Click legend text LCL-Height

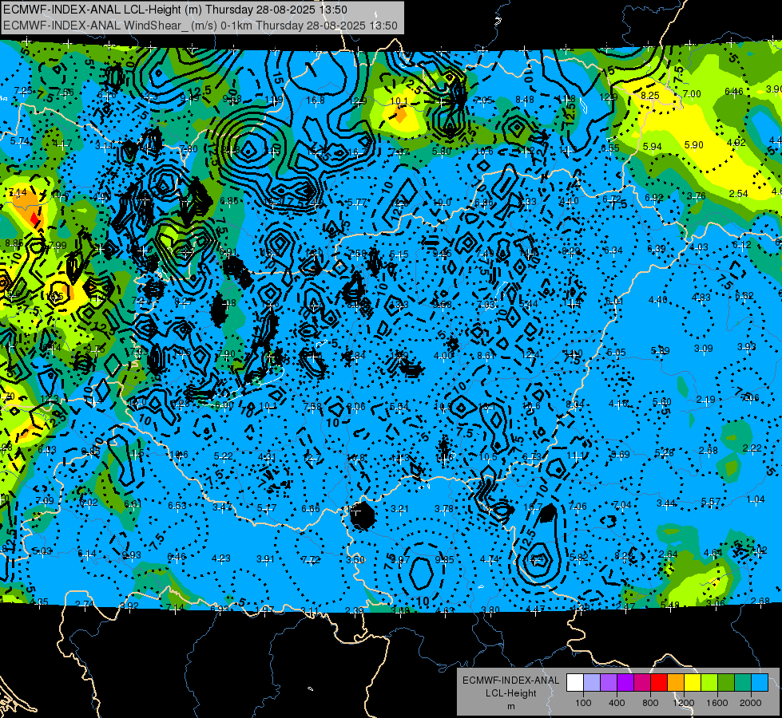click(510, 693)
